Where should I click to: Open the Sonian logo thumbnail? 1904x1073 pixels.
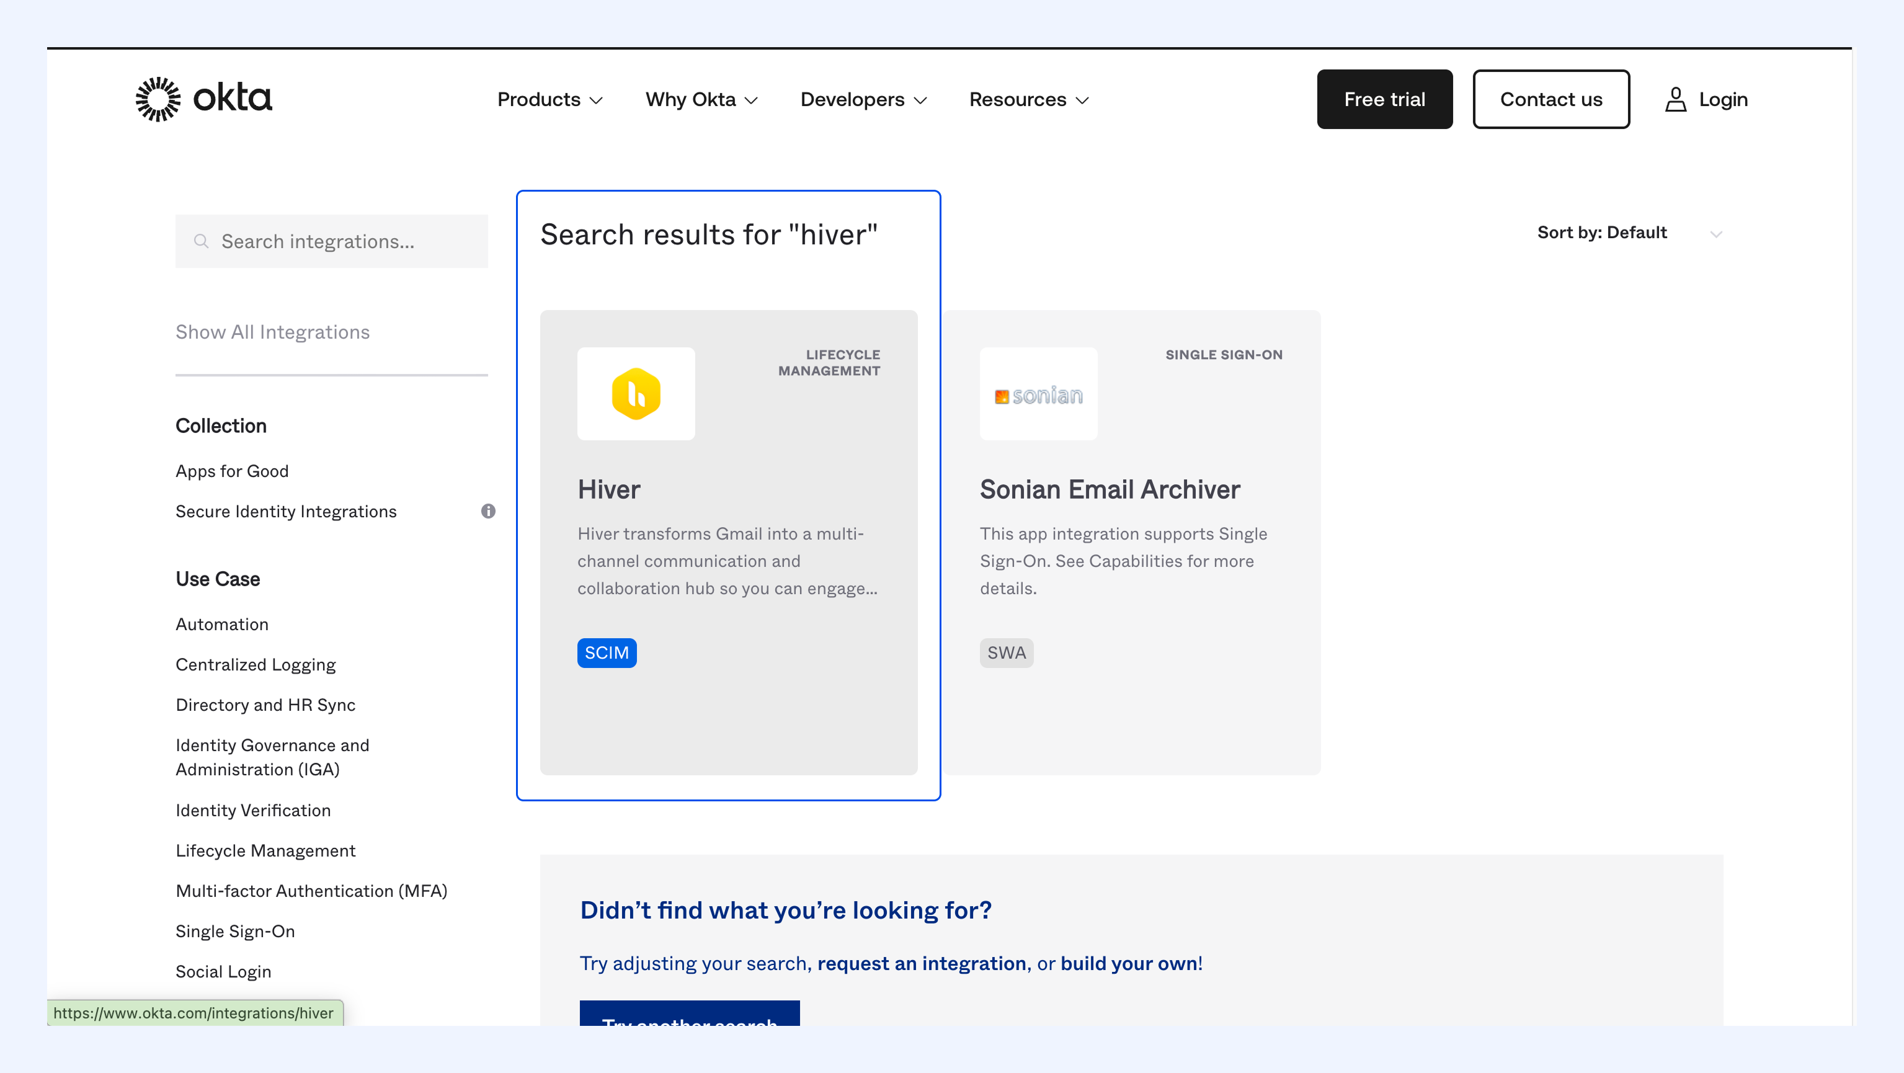click(1038, 394)
